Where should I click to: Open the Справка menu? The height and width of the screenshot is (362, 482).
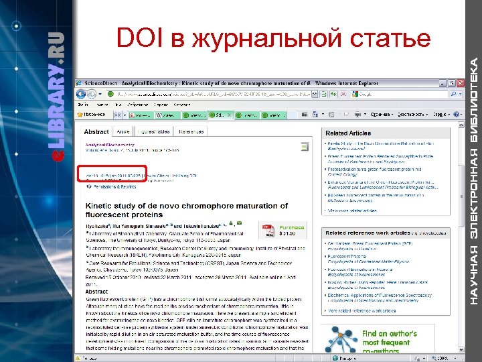(182, 105)
